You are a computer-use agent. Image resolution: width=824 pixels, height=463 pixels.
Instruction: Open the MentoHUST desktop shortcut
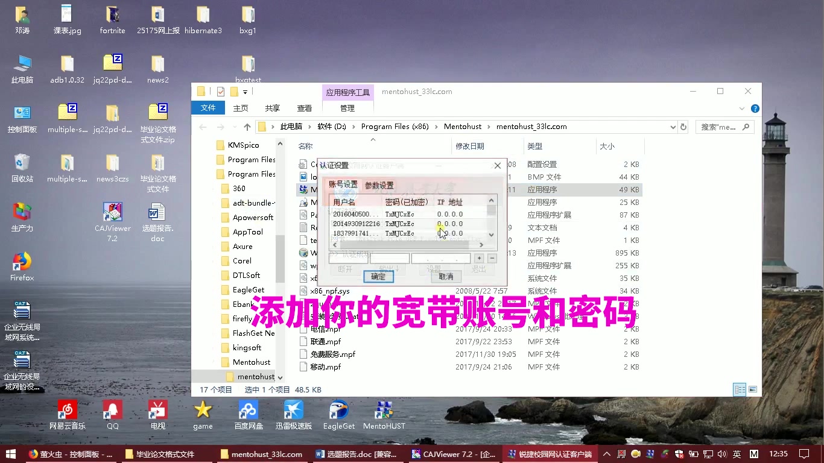click(384, 415)
